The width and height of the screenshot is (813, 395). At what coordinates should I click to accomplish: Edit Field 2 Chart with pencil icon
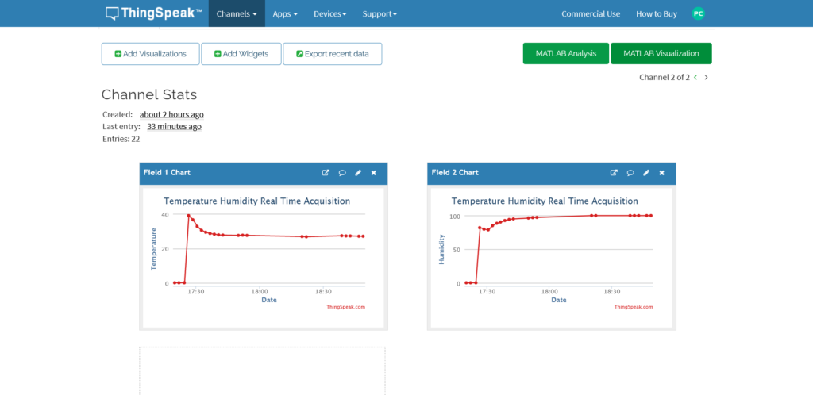[646, 173]
